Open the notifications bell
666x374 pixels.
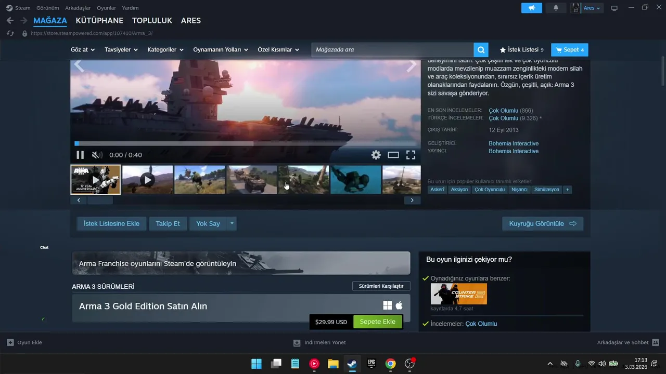pyautogui.click(x=556, y=8)
